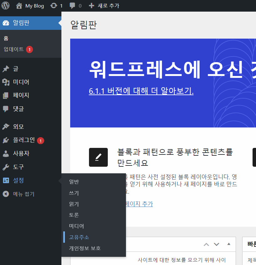Open the 댓글 sidebar menu
This screenshot has width=256, height=265.
pos(18,109)
